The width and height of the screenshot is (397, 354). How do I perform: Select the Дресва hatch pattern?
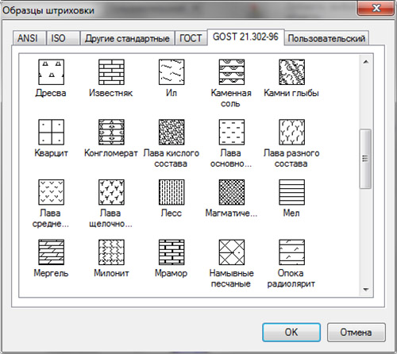[x=52, y=72]
